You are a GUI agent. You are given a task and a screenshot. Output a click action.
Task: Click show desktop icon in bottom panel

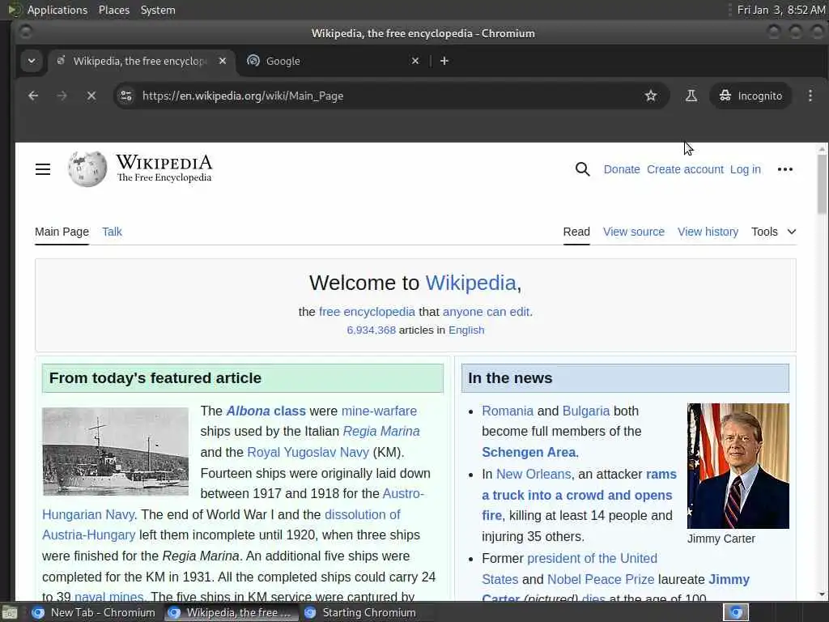coord(10,613)
